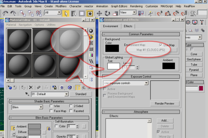
Task: Open the Modifiers menu
Action: (61, 6)
